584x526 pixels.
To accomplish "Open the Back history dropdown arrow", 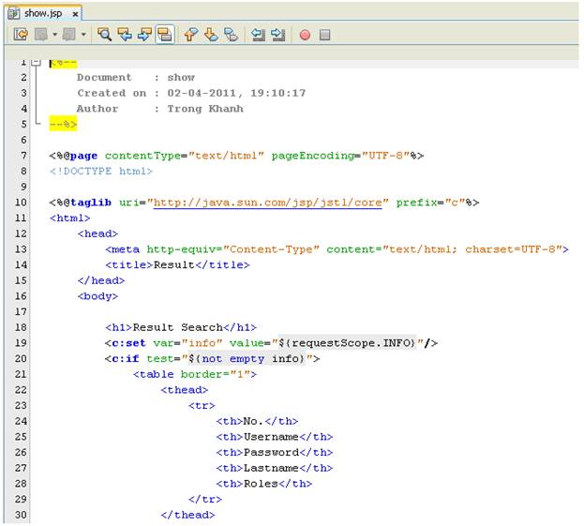I will 54,35.
